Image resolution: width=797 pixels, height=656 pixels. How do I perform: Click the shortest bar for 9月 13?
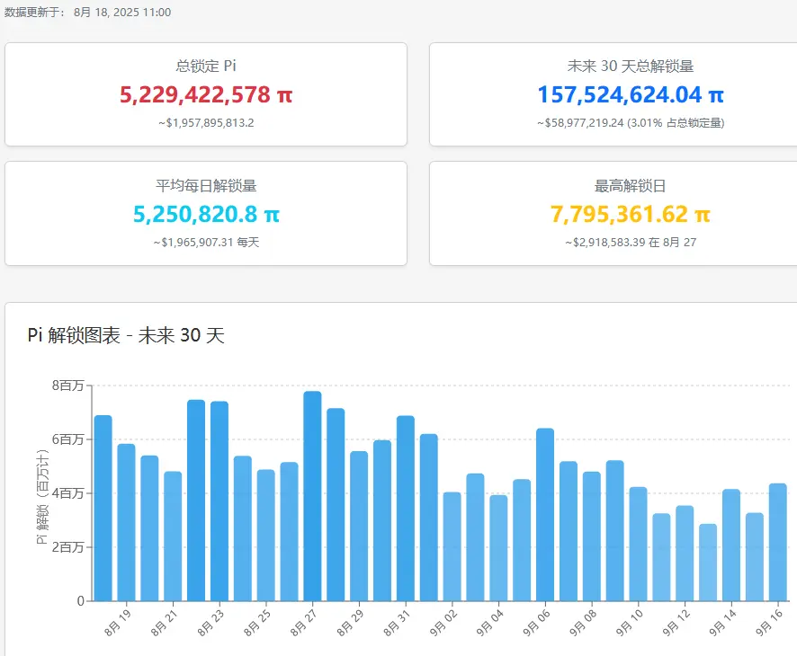(x=708, y=563)
